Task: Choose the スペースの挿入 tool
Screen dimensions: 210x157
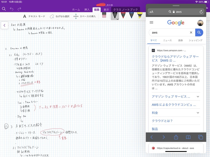Action: [x=85, y=16]
